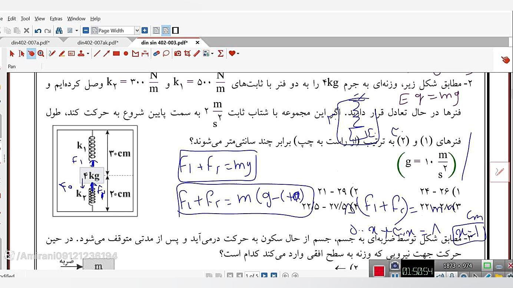
Task: Switch to single page layout view
Action: coord(156,30)
